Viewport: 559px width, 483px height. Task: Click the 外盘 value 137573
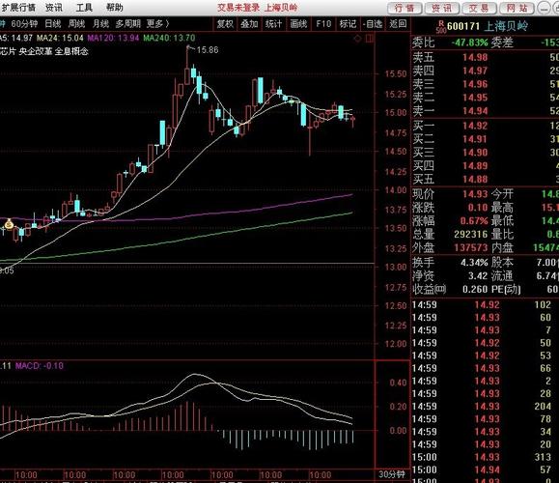pyautogui.click(x=470, y=247)
